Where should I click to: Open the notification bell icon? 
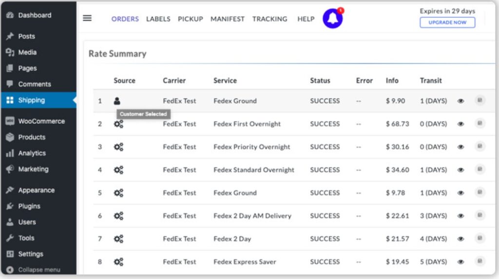(332, 19)
